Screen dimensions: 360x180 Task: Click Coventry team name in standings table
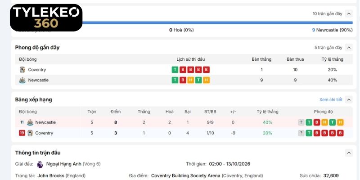44,133
